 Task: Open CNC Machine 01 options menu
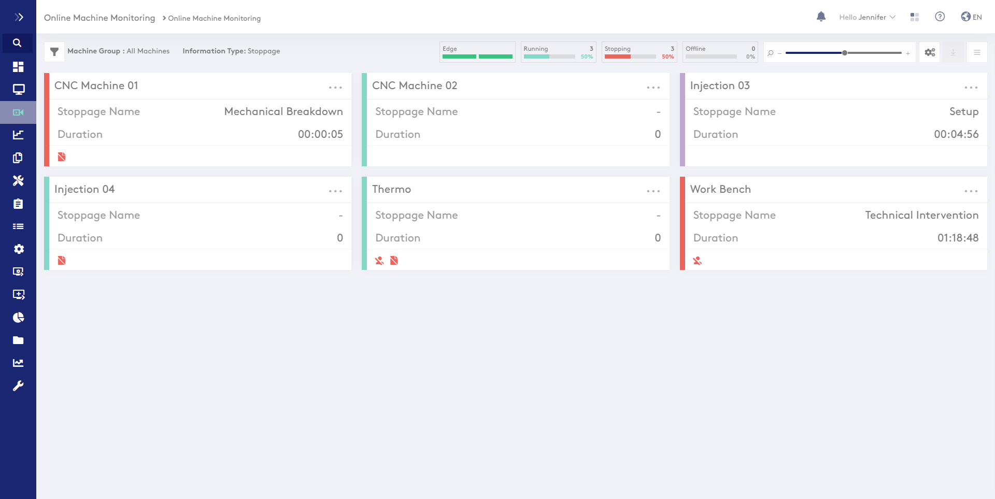point(335,87)
